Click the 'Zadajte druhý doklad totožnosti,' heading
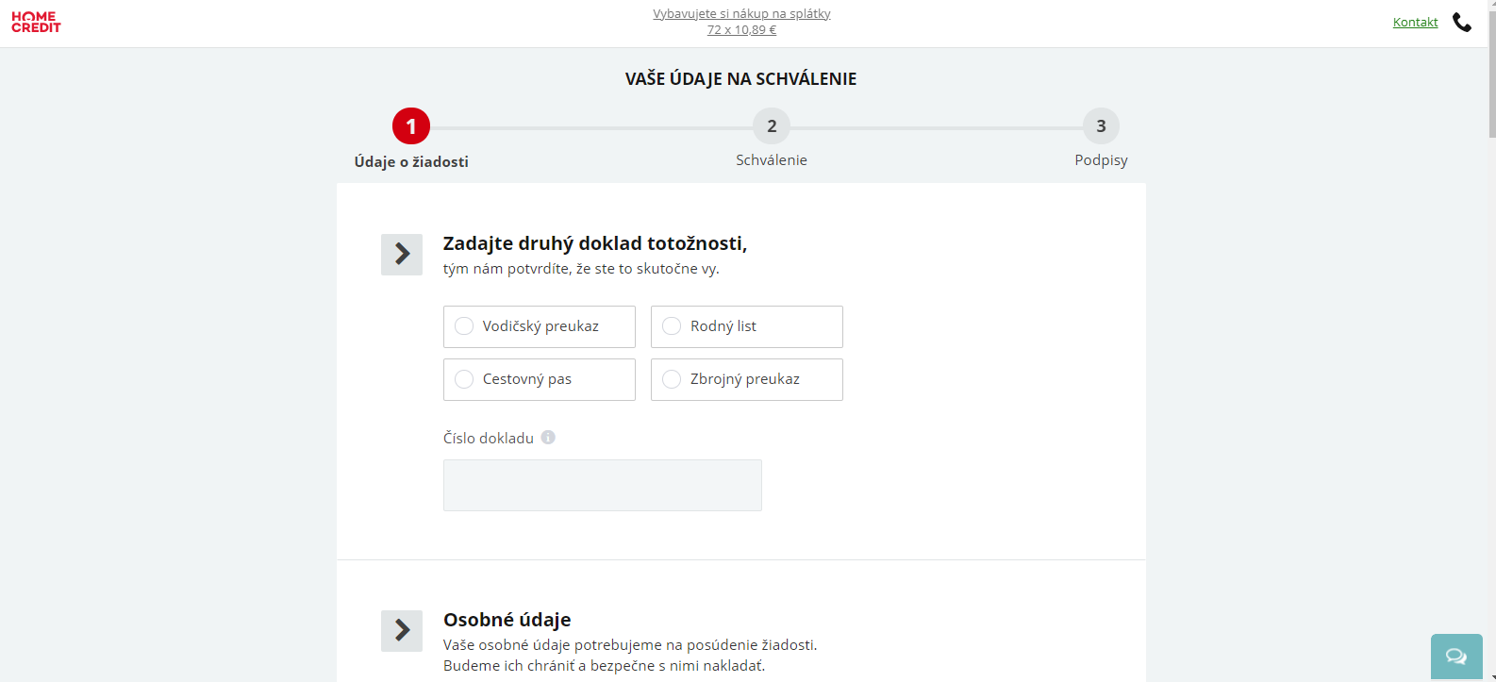Screen dimensions: 1496x682 click(x=595, y=243)
